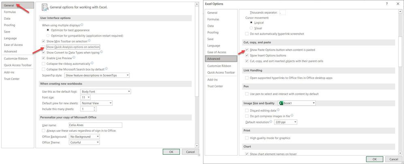Check Discard editing data
The height and width of the screenshot is (164, 404).
pyautogui.click(x=247, y=111)
